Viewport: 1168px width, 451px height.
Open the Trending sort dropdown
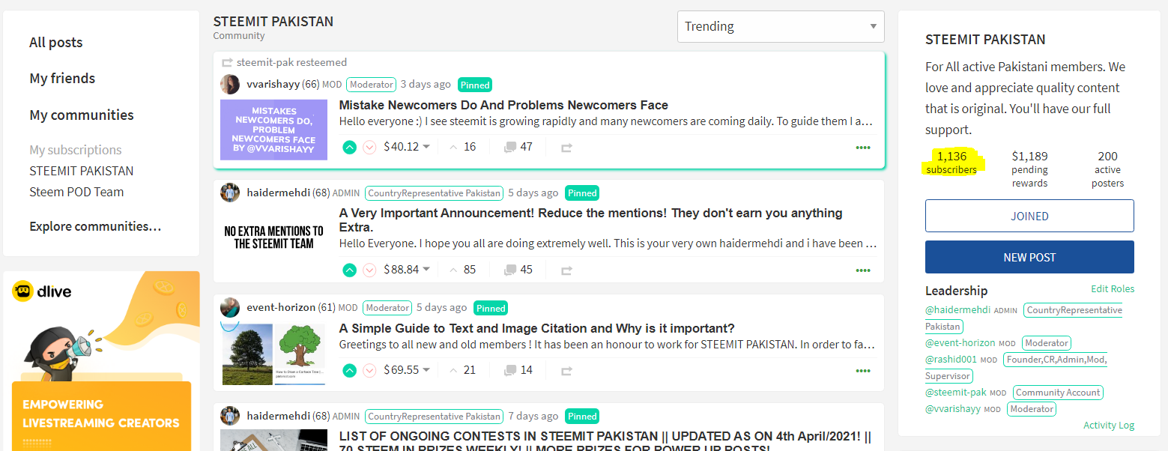click(781, 26)
